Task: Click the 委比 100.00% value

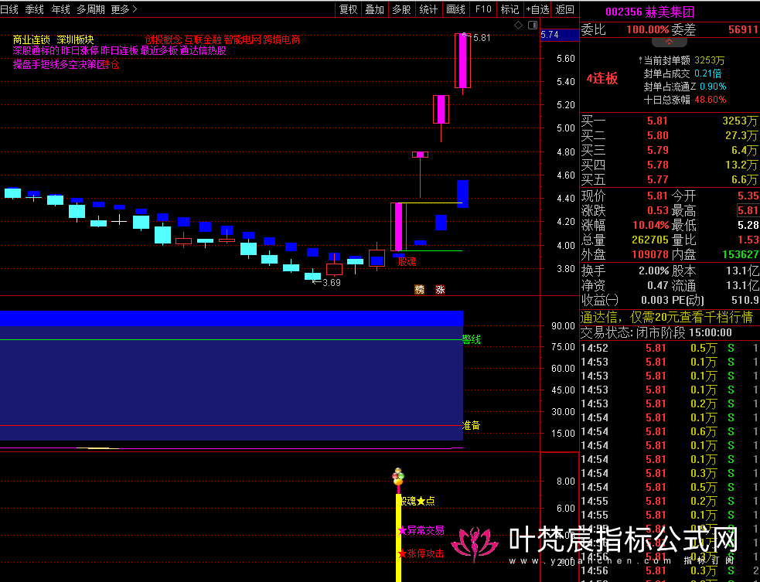Action: 648,29
